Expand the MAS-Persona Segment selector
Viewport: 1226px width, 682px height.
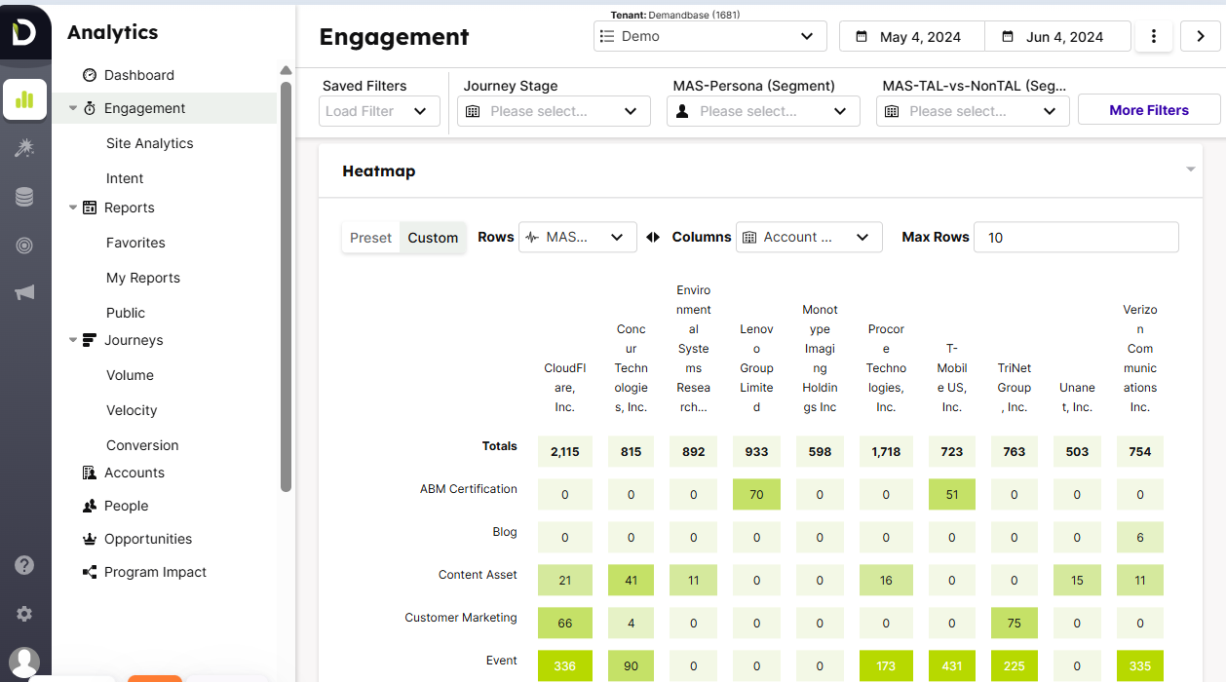(x=762, y=111)
